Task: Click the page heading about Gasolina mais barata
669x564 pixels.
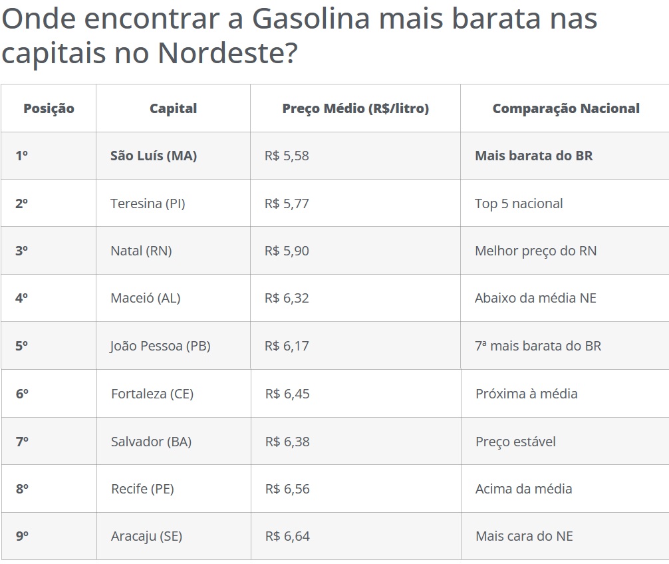Action: coord(299,37)
